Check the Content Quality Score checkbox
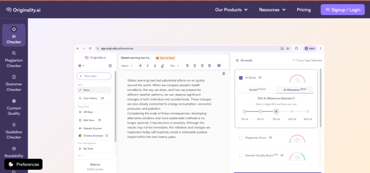The height and width of the screenshot is (173, 370). [241, 155]
